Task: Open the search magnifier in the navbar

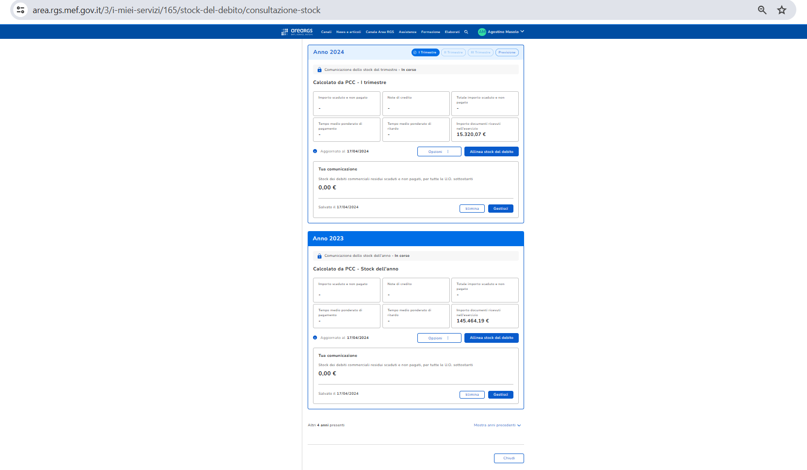Action: pos(466,32)
